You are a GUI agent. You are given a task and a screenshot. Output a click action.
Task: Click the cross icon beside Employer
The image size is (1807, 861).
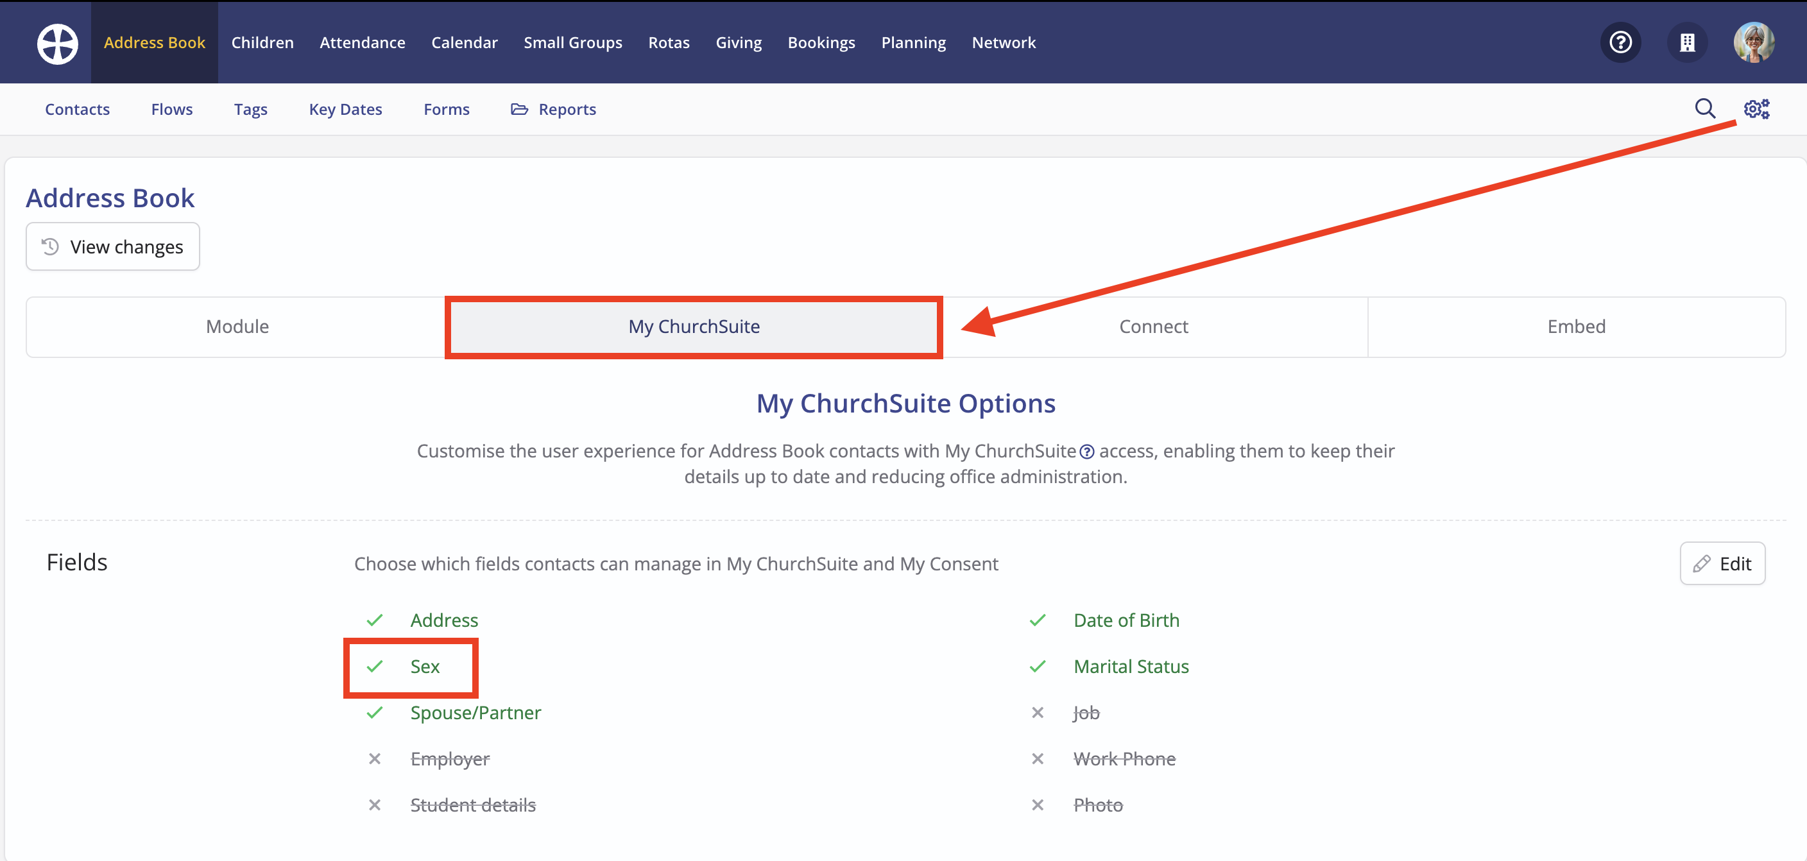pyautogui.click(x=375, y=760)
